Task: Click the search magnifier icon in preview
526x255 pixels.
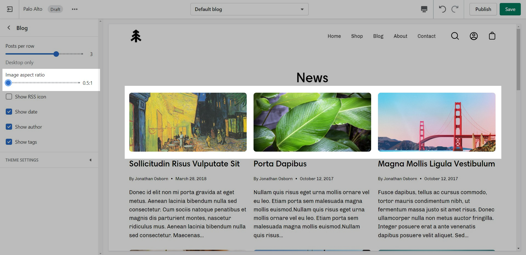Action: 455,36
